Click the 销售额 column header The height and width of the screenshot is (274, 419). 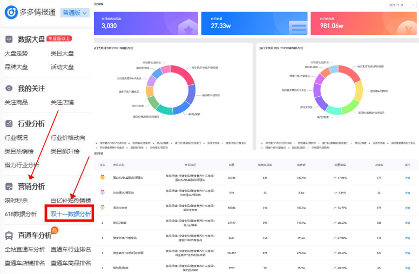point(301,165)
